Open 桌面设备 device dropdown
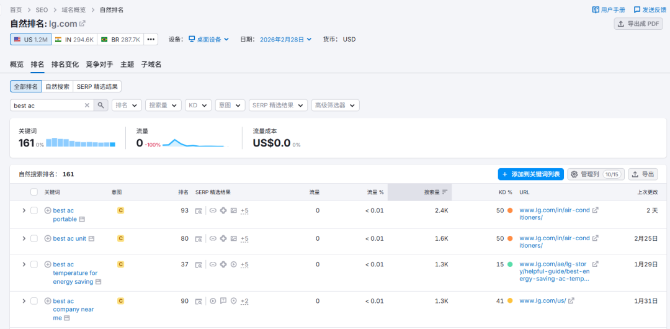 point(209,39)
